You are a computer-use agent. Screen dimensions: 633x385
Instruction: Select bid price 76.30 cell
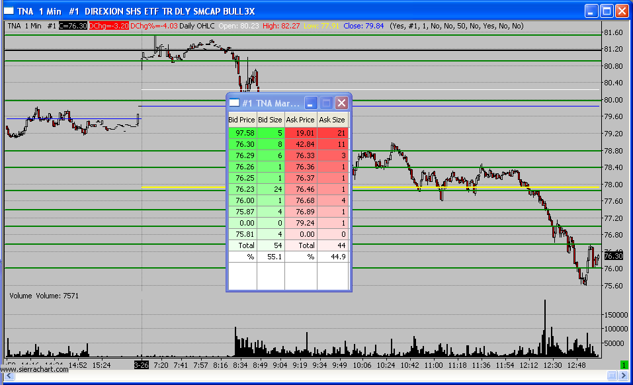pyautogui.click(x=242, y=144)
